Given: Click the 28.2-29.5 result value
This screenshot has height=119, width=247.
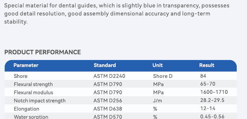Looking at the screenshot, I should click(212, 100).
